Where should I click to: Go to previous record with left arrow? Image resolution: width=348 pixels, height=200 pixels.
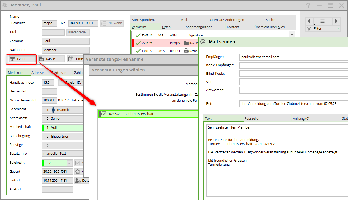pyautogui.click(x=309, y=21)
